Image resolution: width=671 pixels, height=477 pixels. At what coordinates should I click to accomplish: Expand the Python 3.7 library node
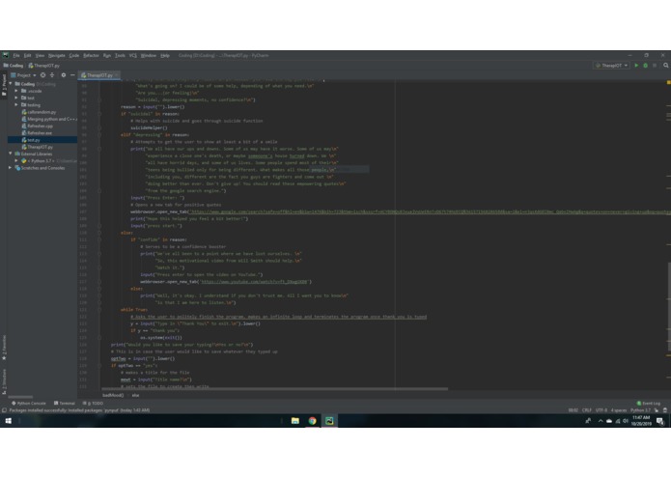point(16,161)
